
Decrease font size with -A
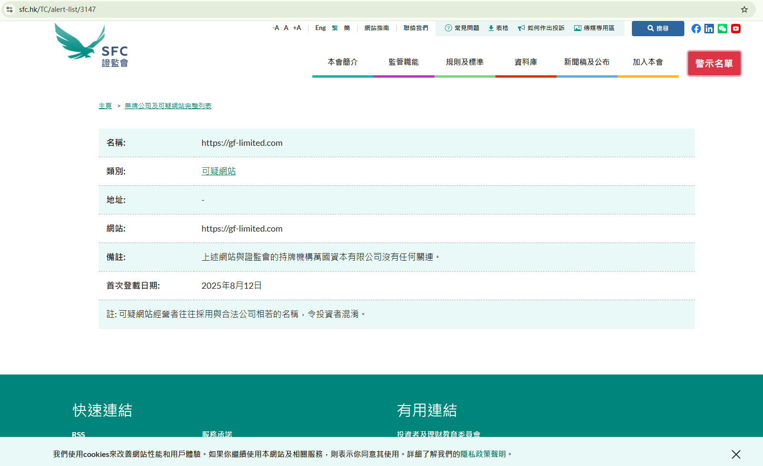pos(276,28)
